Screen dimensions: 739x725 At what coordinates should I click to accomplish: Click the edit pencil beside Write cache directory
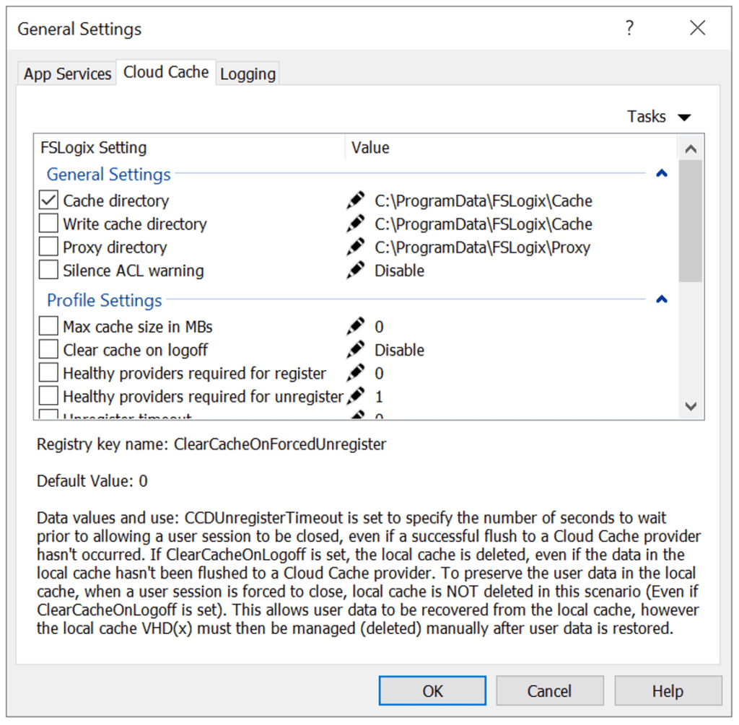point(354,223)
